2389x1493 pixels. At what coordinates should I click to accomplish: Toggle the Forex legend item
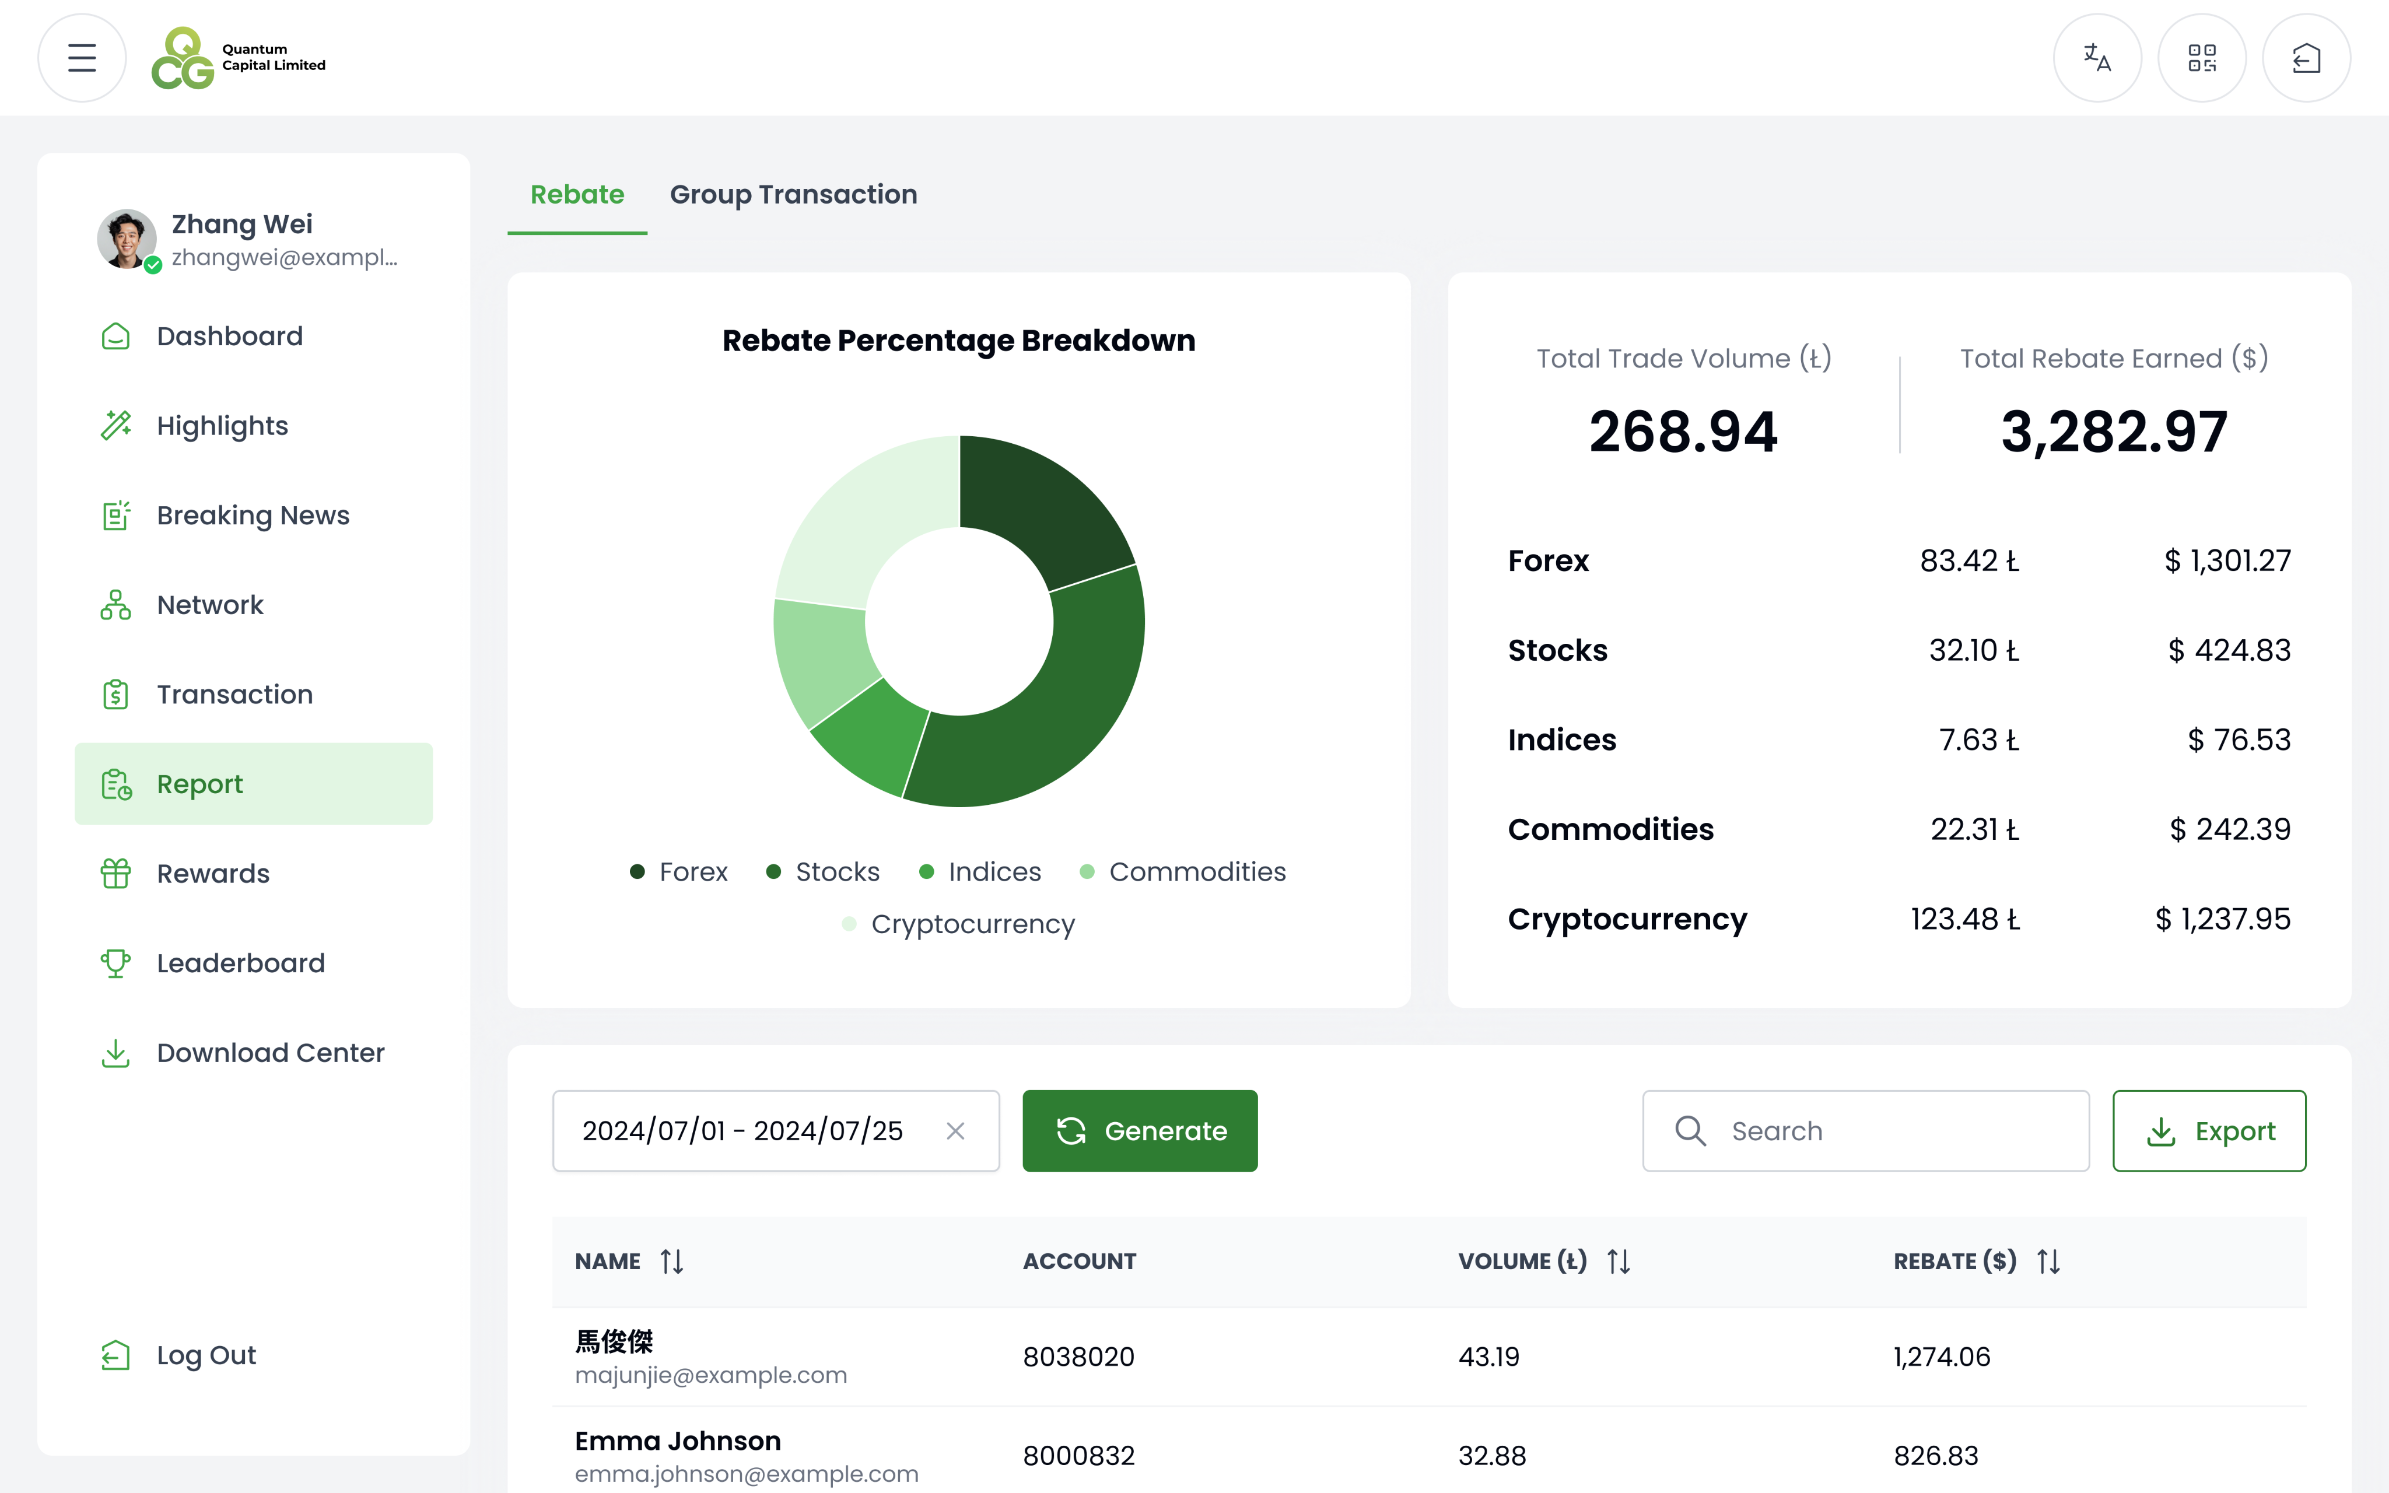[679, 872]
